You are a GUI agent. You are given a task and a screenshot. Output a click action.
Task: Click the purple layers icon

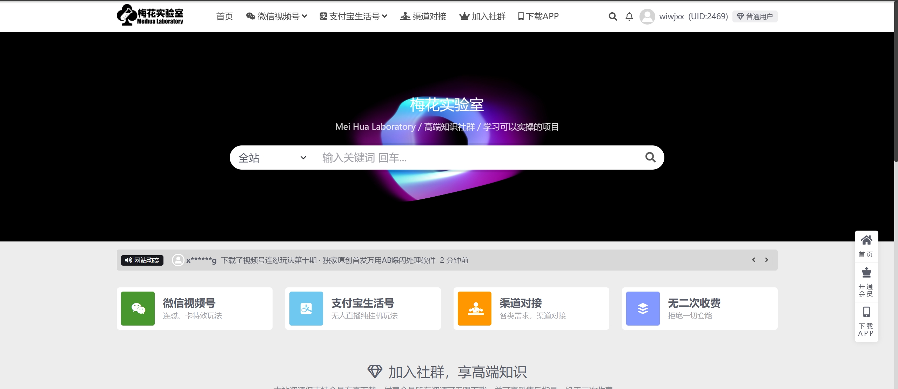coord(643,308)
